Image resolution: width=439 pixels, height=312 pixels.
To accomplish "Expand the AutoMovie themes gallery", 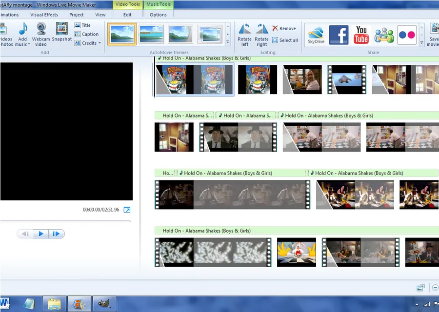I will 228,42.
